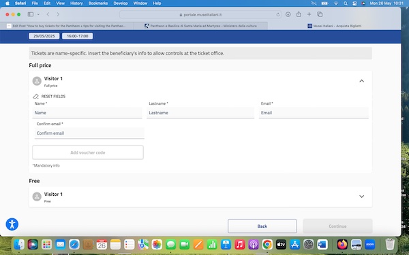Image resolution: width=409 pixels, height=255 pixels.
Task: Go forward with Safari's forward arrow
Action: click(58, 14)
